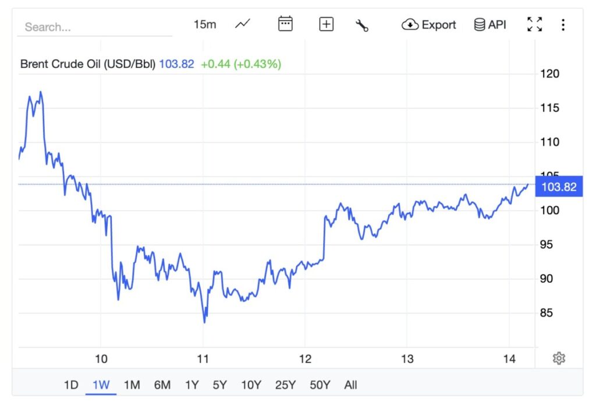Toggle the 1D time range
The image size is (596, 406).
[x=71, y=385]
